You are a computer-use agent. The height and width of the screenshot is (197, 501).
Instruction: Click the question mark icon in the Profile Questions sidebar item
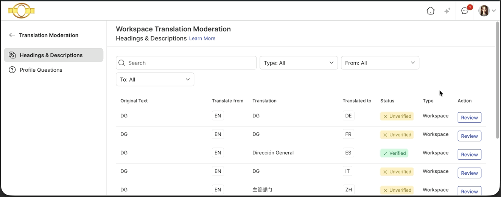(12, 70)
